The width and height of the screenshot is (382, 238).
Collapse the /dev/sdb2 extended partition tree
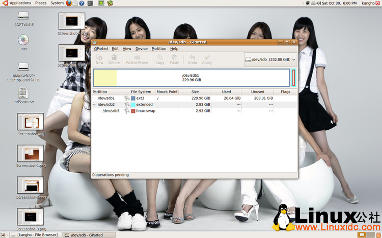94,105
